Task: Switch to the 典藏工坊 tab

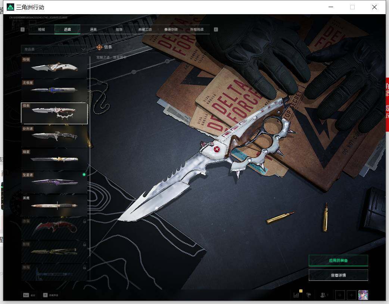Action: (145, 29)
